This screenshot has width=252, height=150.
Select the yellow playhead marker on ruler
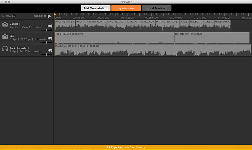pos(55,14)
